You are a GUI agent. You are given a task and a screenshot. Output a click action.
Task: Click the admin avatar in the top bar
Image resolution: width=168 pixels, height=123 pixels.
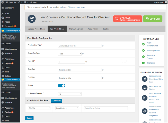(x=166, y=2)
